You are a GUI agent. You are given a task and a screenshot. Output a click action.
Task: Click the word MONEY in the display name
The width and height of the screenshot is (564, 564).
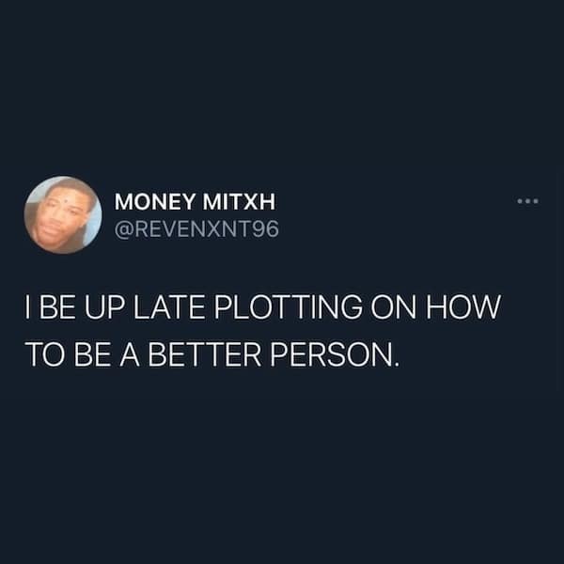pos(155,201)
